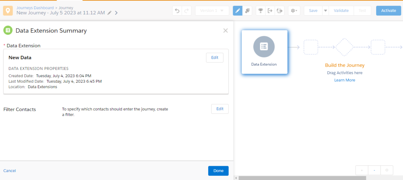Select the pencil edit mode icon
This screenshot has height=180, width=403.
[238, 11]
